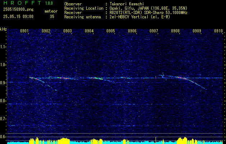Image resolution: width=226 pixels, height=144 pixels.
Task: Click the 0910 time marker
Action: [218, 31]
